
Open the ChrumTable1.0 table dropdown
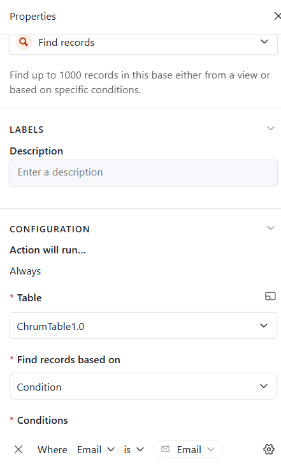click(143, 326)
